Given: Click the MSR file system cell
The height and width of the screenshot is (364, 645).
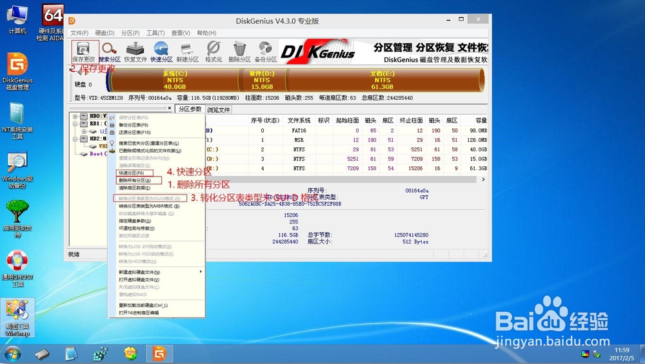Looking at the screenshot, I should coord(299,140).
